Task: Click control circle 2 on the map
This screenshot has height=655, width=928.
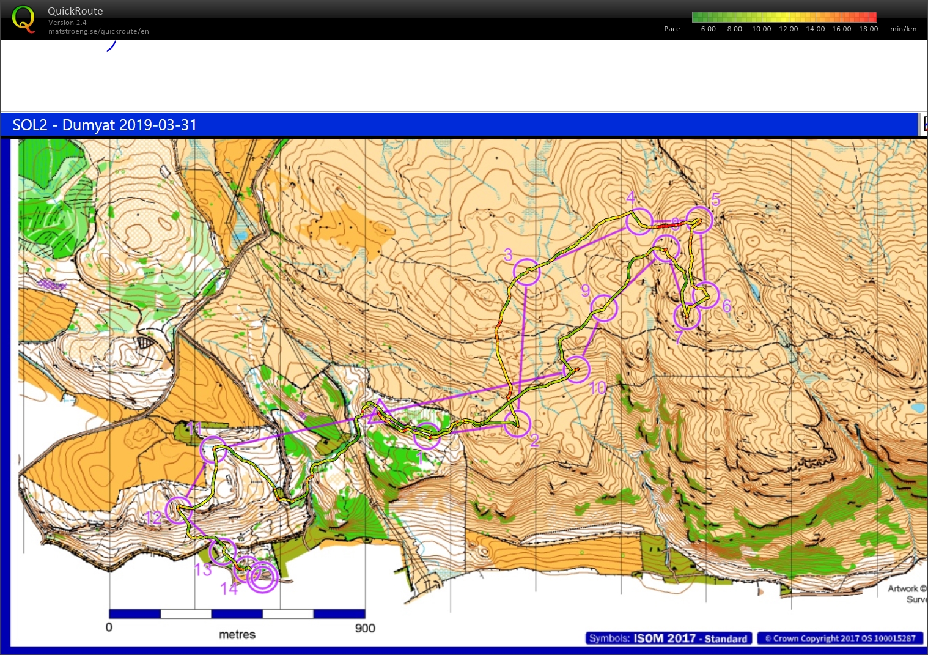Action: coord(517,423)
